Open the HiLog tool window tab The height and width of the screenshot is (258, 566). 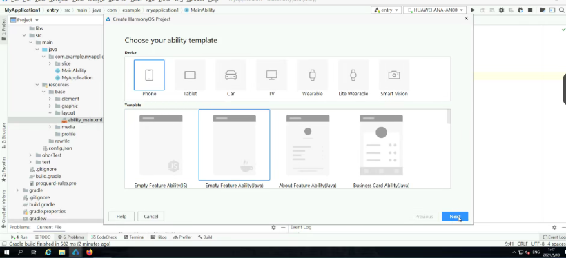(159, 237)
